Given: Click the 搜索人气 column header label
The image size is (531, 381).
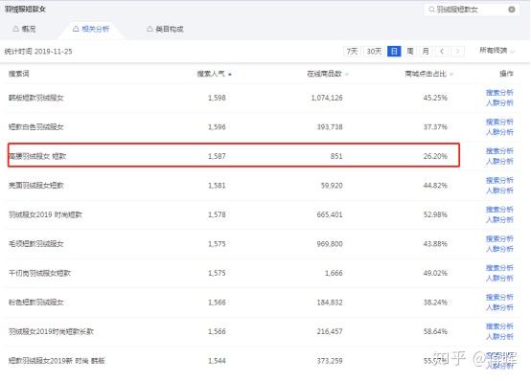Looking at the screenshot, I should click(211, 74).
